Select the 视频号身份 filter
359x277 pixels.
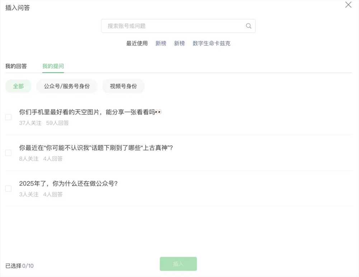(x=123, y=86)
